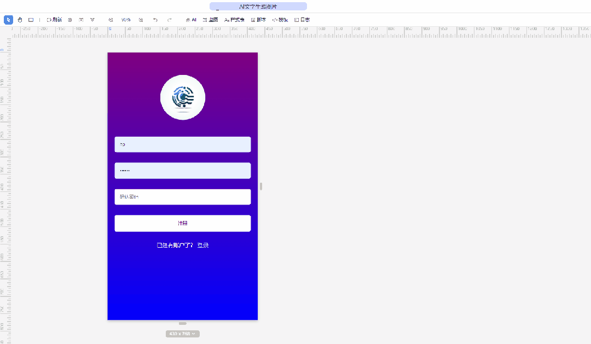Click the eye preview icon
The image size is (591, 344).
pyautogui.click(x=69, y=20)
